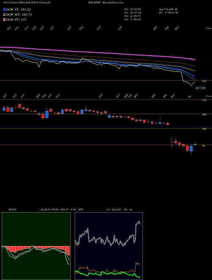Click the Pre V: 9.611 M value
This screenshot has height=280, width=212.
168,13
